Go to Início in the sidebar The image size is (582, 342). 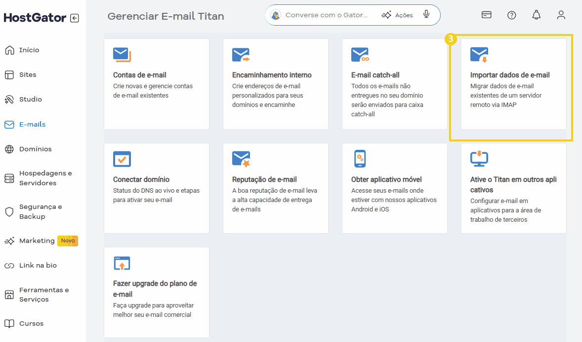tap(29, 50)
